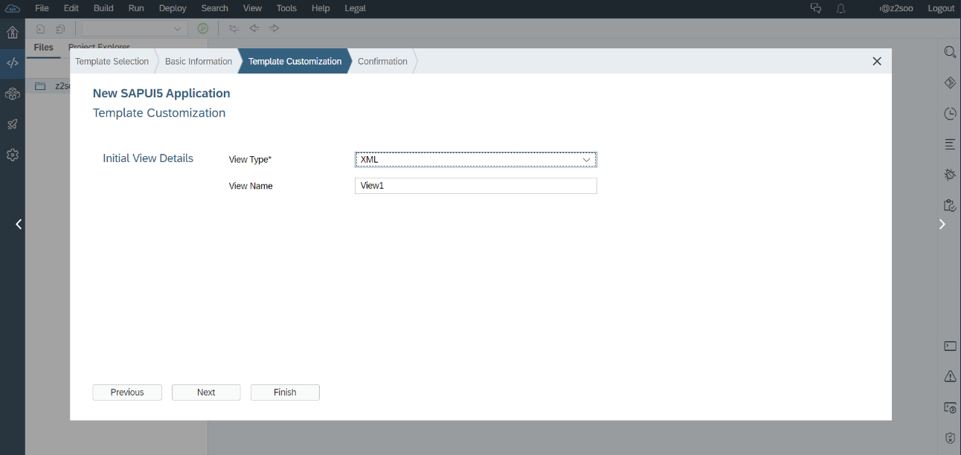Image resolution: width=961 pixels, height=455 pixels.
Task: Open the Debugger bug icon
Action: click(x=950, y=175)
